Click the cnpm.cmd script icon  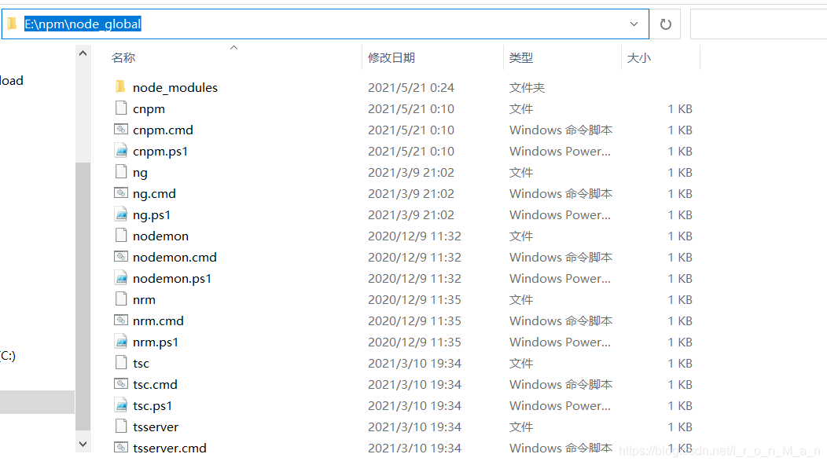121,129
